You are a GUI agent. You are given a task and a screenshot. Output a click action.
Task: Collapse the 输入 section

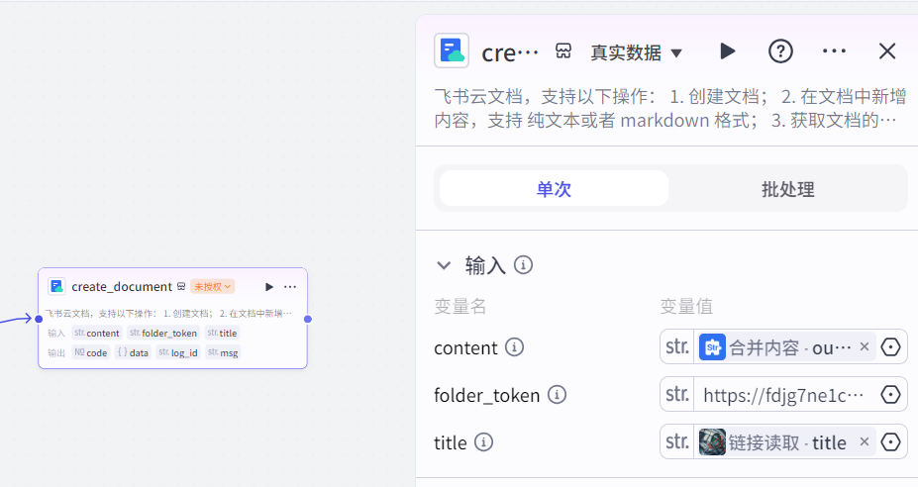(444, 265)
